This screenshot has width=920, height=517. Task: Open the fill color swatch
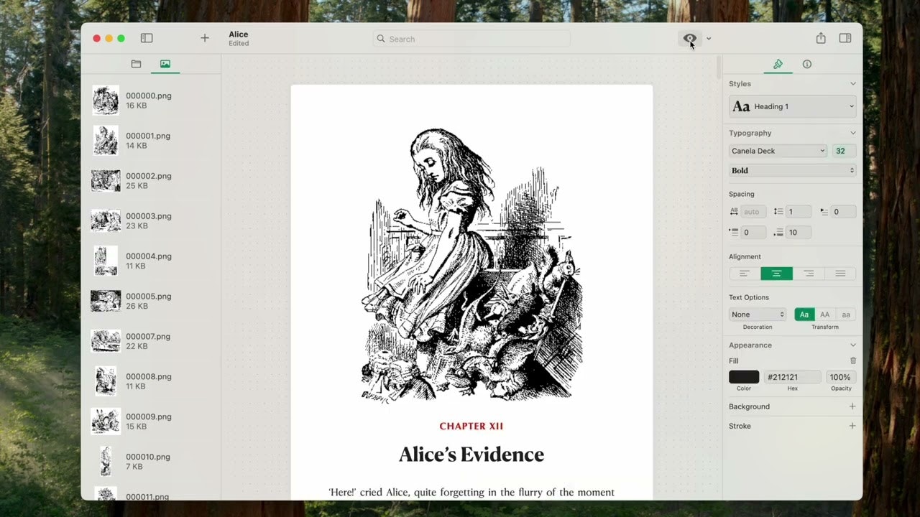744,377
